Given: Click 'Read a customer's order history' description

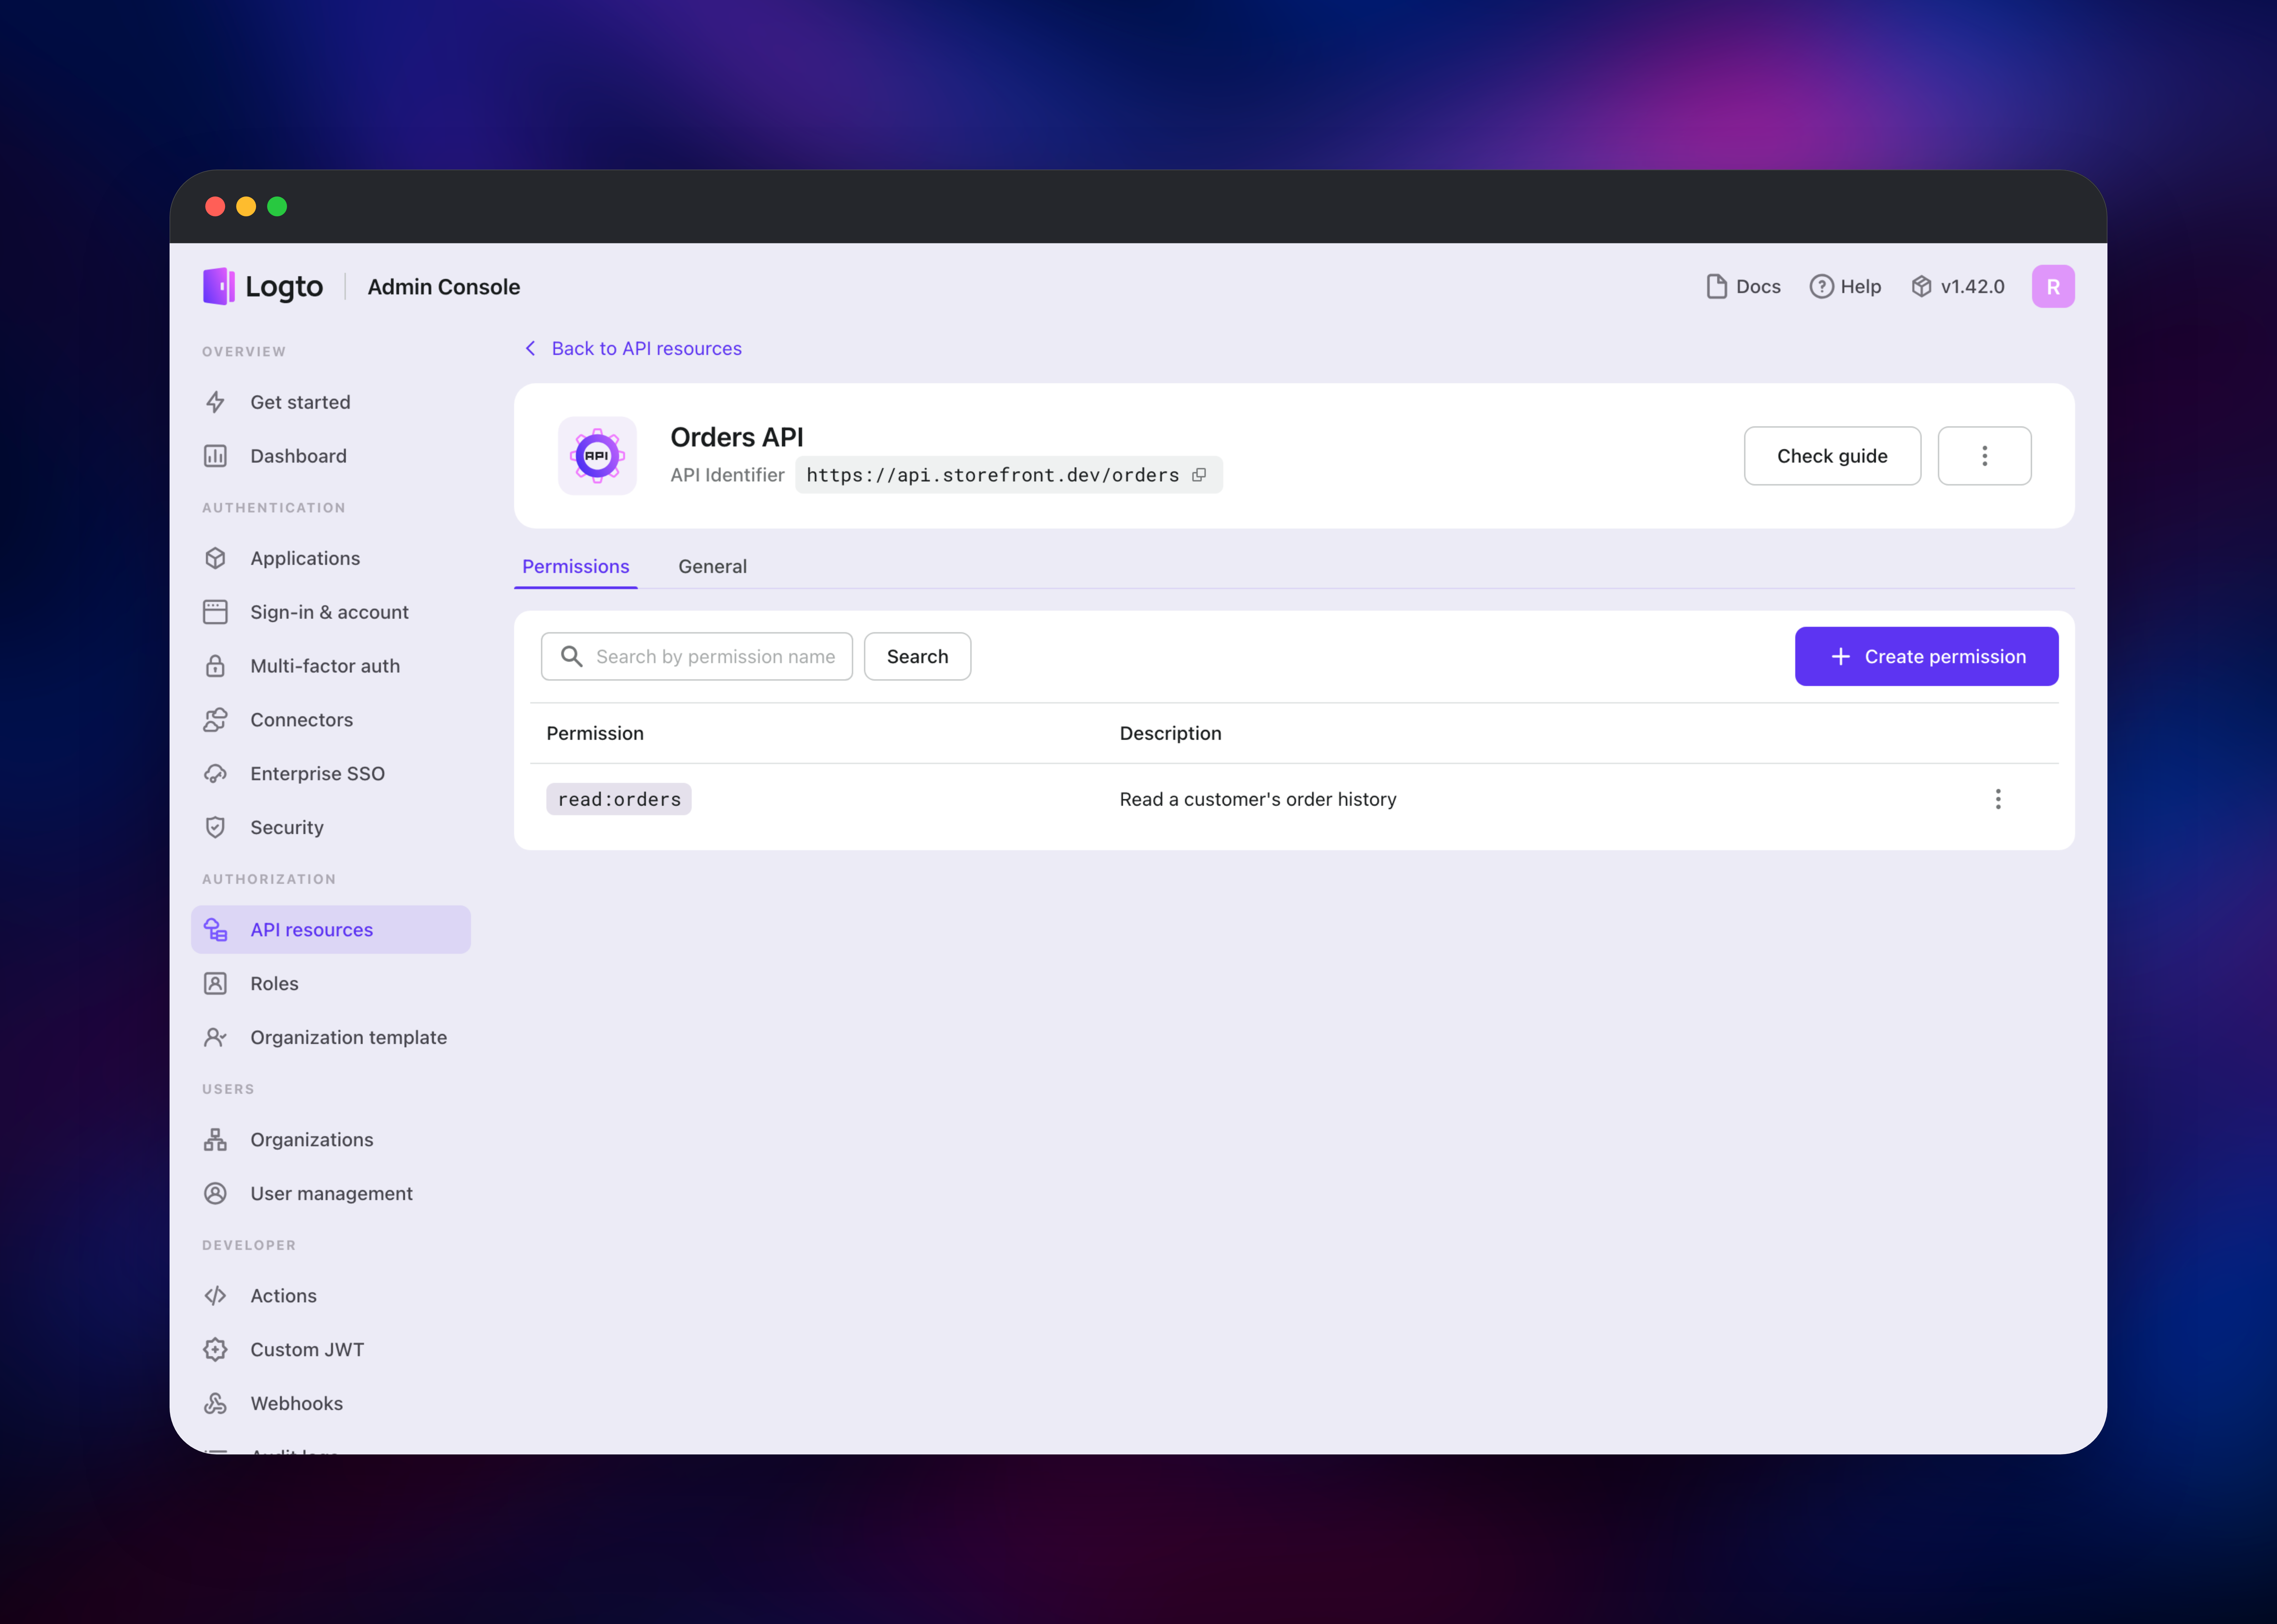Looking at the screenshot, I should (x=1258, y=799).
